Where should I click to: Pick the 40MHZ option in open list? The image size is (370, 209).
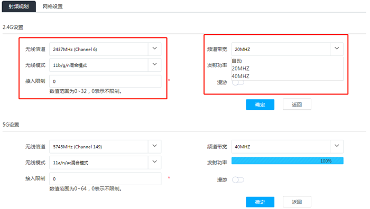[x=240, y=77]
